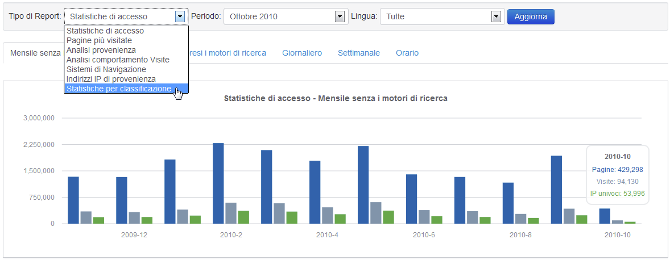The height and width of the screenshot is (260, 670).
Task: Click the 'Tipo di Report:' label
Action: (35, 16)
